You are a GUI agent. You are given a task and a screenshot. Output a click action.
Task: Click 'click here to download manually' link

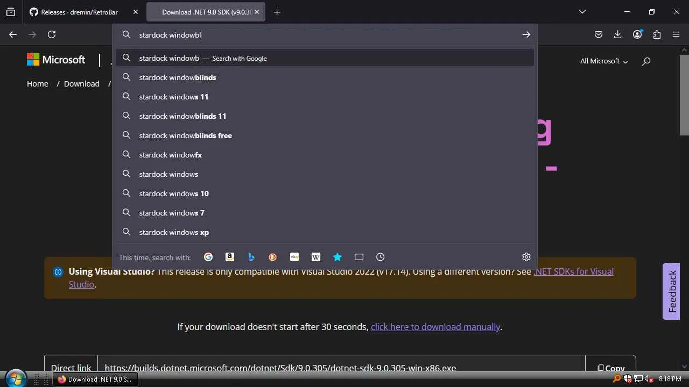pyautogui.click(x=435, y=327)
